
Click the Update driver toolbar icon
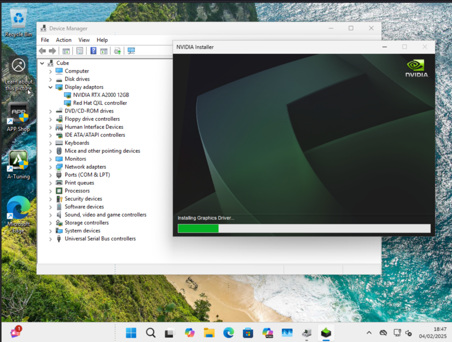click(117, 51)
